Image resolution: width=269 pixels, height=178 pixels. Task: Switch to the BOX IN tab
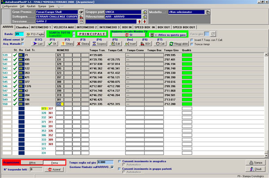click(x=127, y=27)
